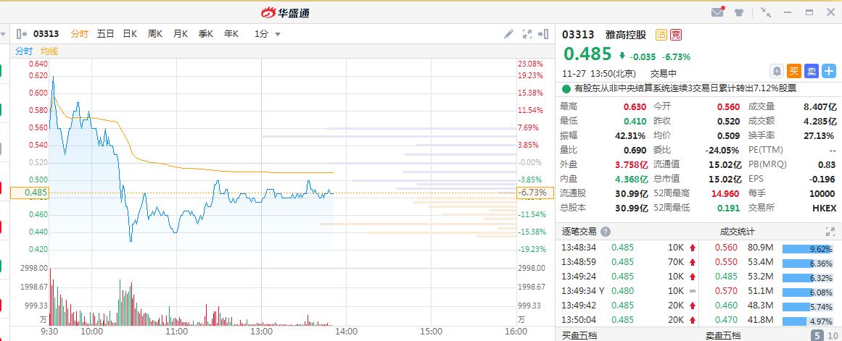Switch to the 日K chart tab

point(130,34)
